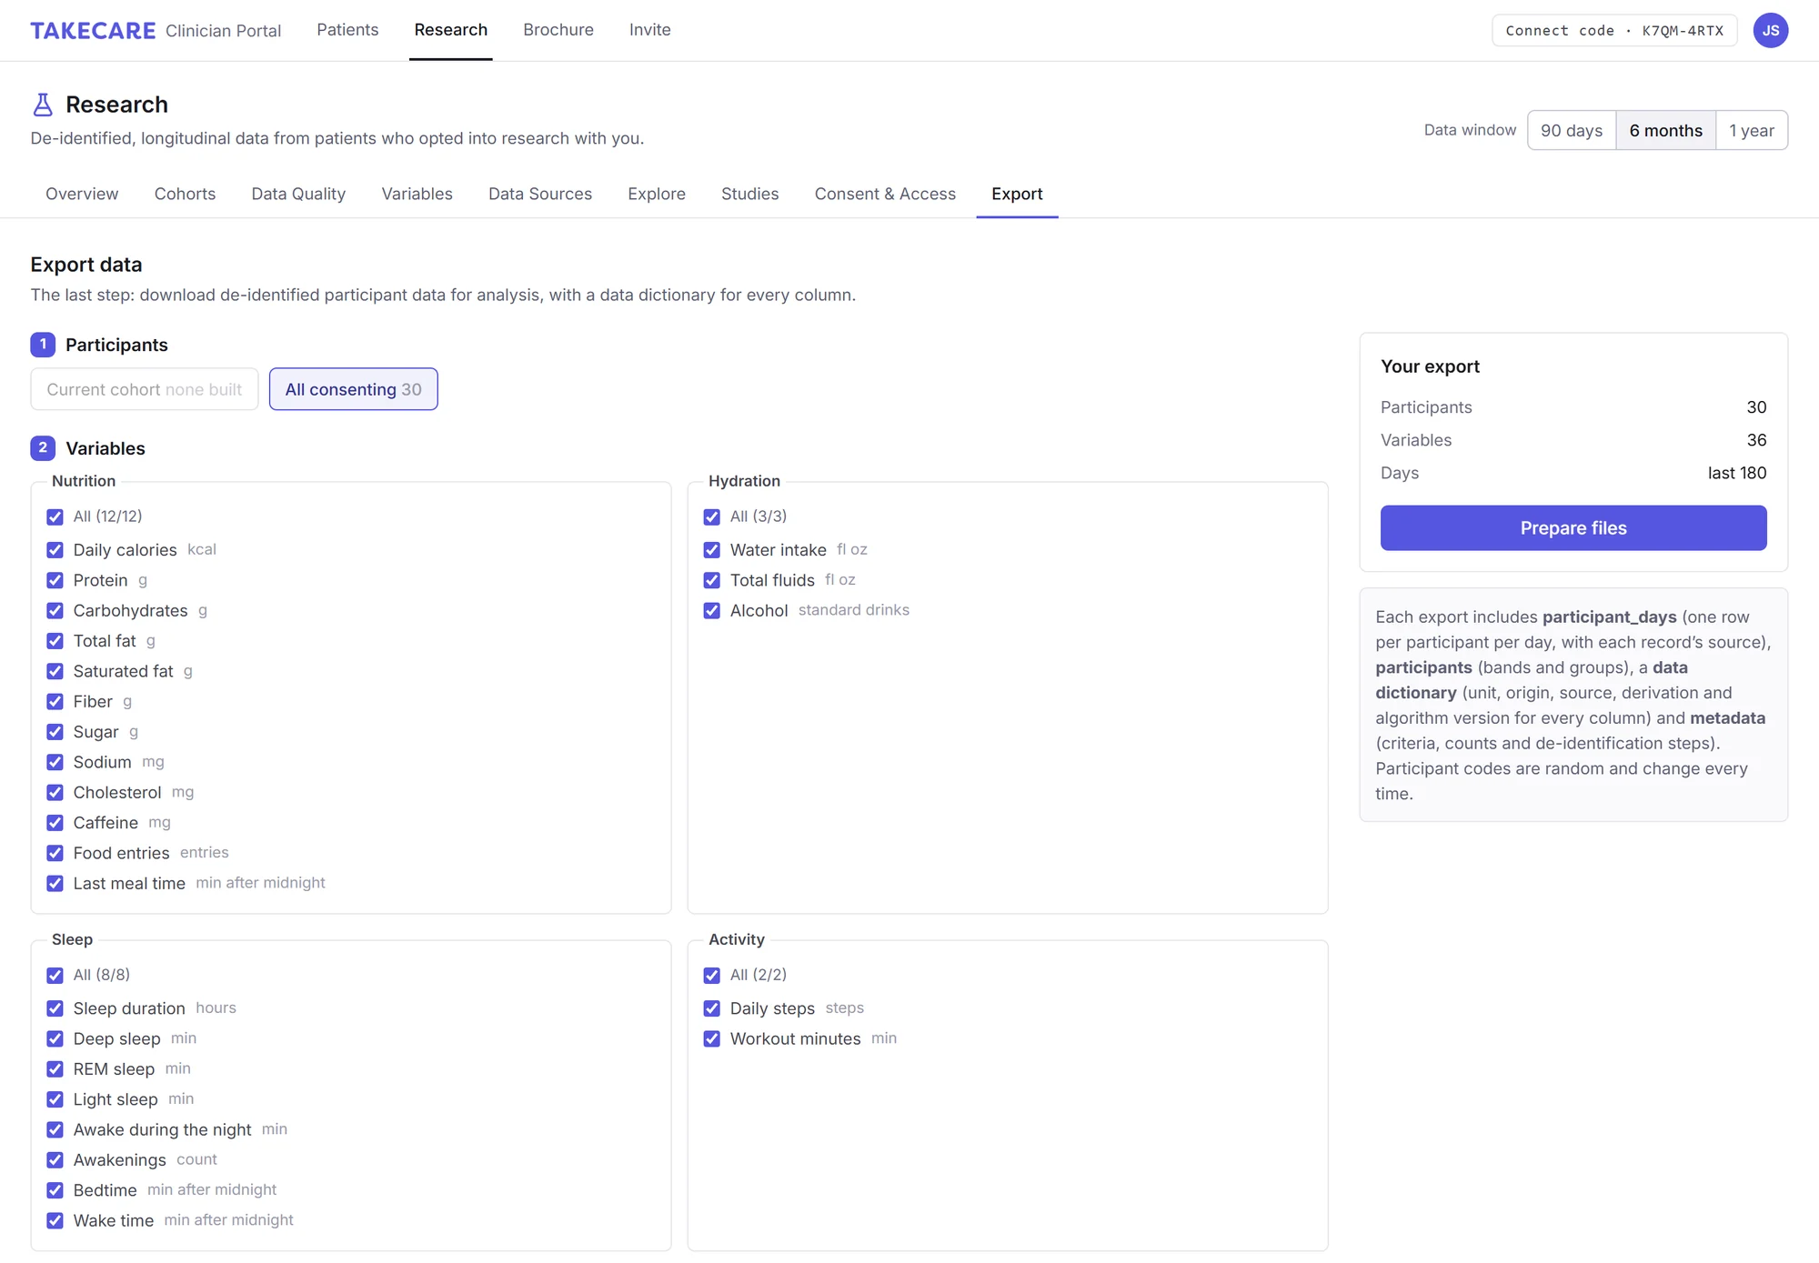Open the Explore tab
The height and width of the screenshot is (1263, 1819).
(657, 194)
